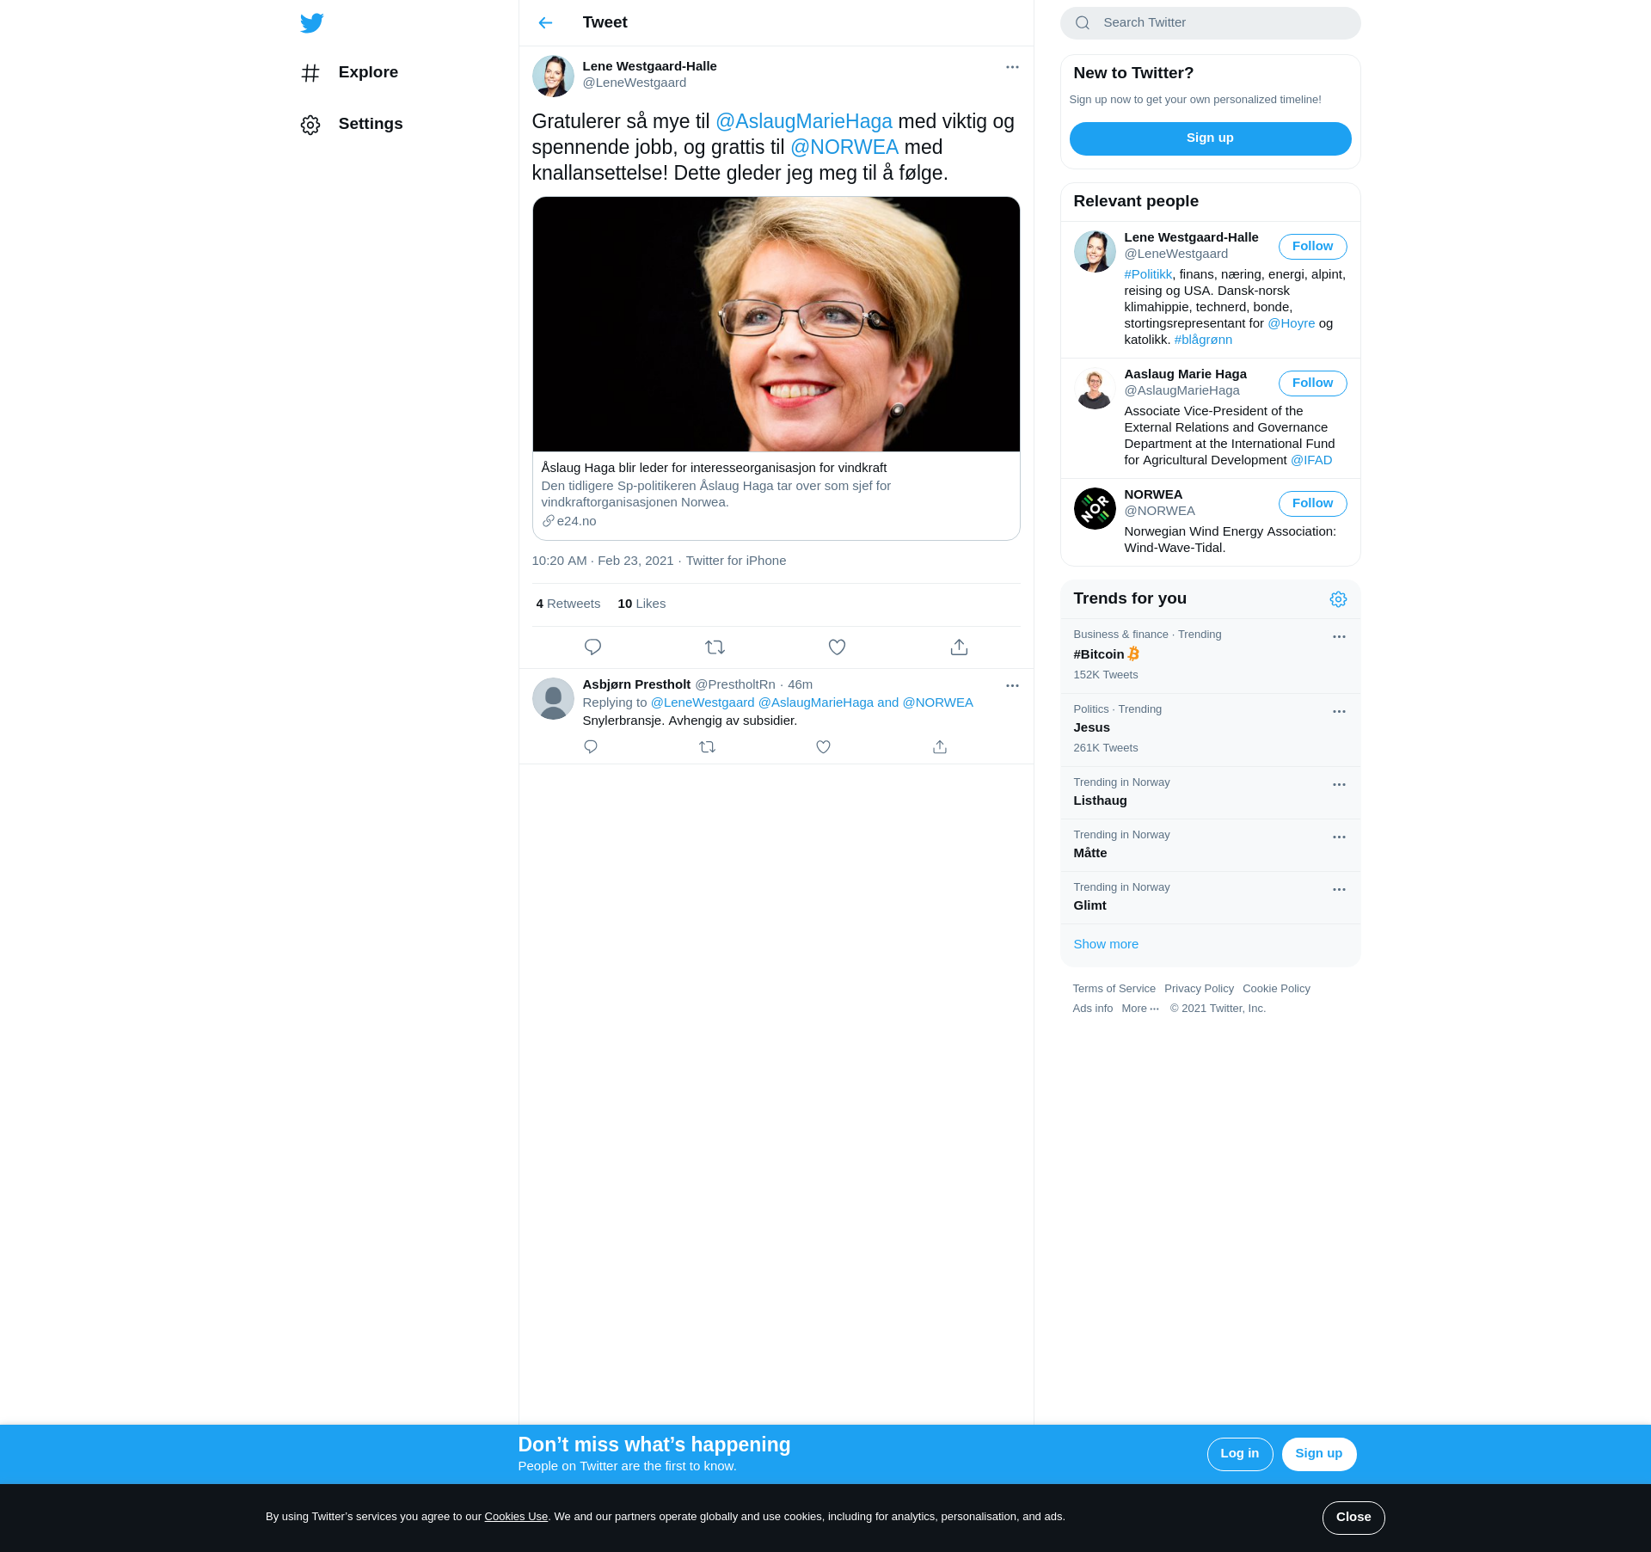Open Asbjørn Prestholt's default avatar
Screen dimensions: 1651x1552
(553, 698)
